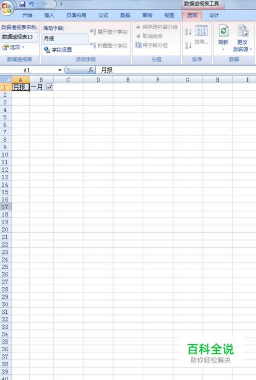
Task: Open the 页面布局 tab
Action: [x=76, y=15]
